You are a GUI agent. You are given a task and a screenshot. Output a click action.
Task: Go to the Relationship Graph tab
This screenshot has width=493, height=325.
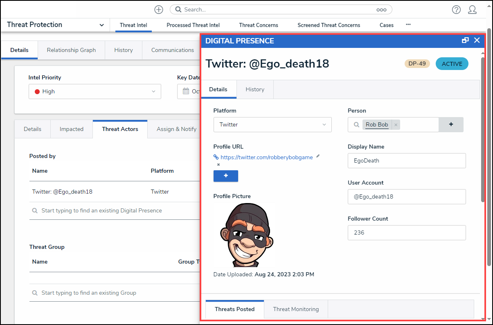71,50
